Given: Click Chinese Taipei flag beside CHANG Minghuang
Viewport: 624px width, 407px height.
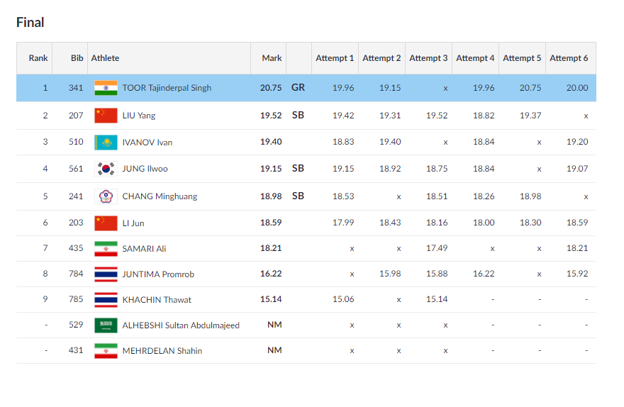Looking at the screenshot, I should [106, 196].
